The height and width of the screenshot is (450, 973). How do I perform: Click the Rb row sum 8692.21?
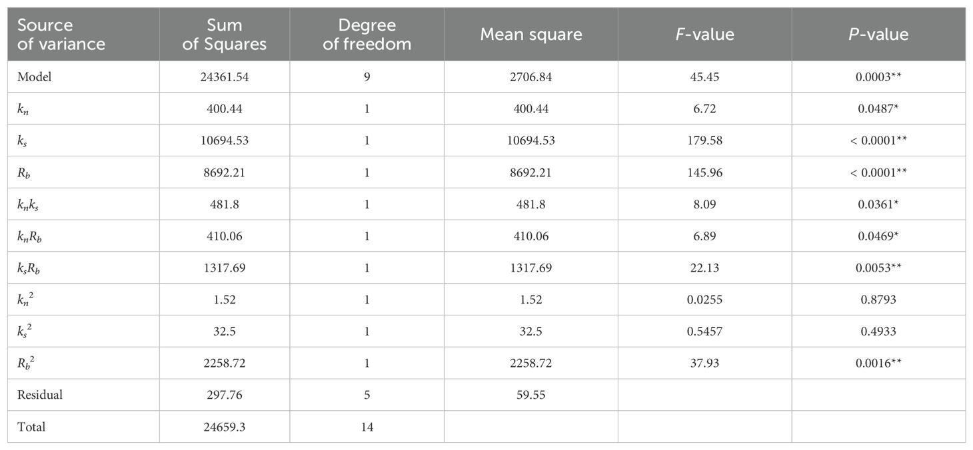225,172
